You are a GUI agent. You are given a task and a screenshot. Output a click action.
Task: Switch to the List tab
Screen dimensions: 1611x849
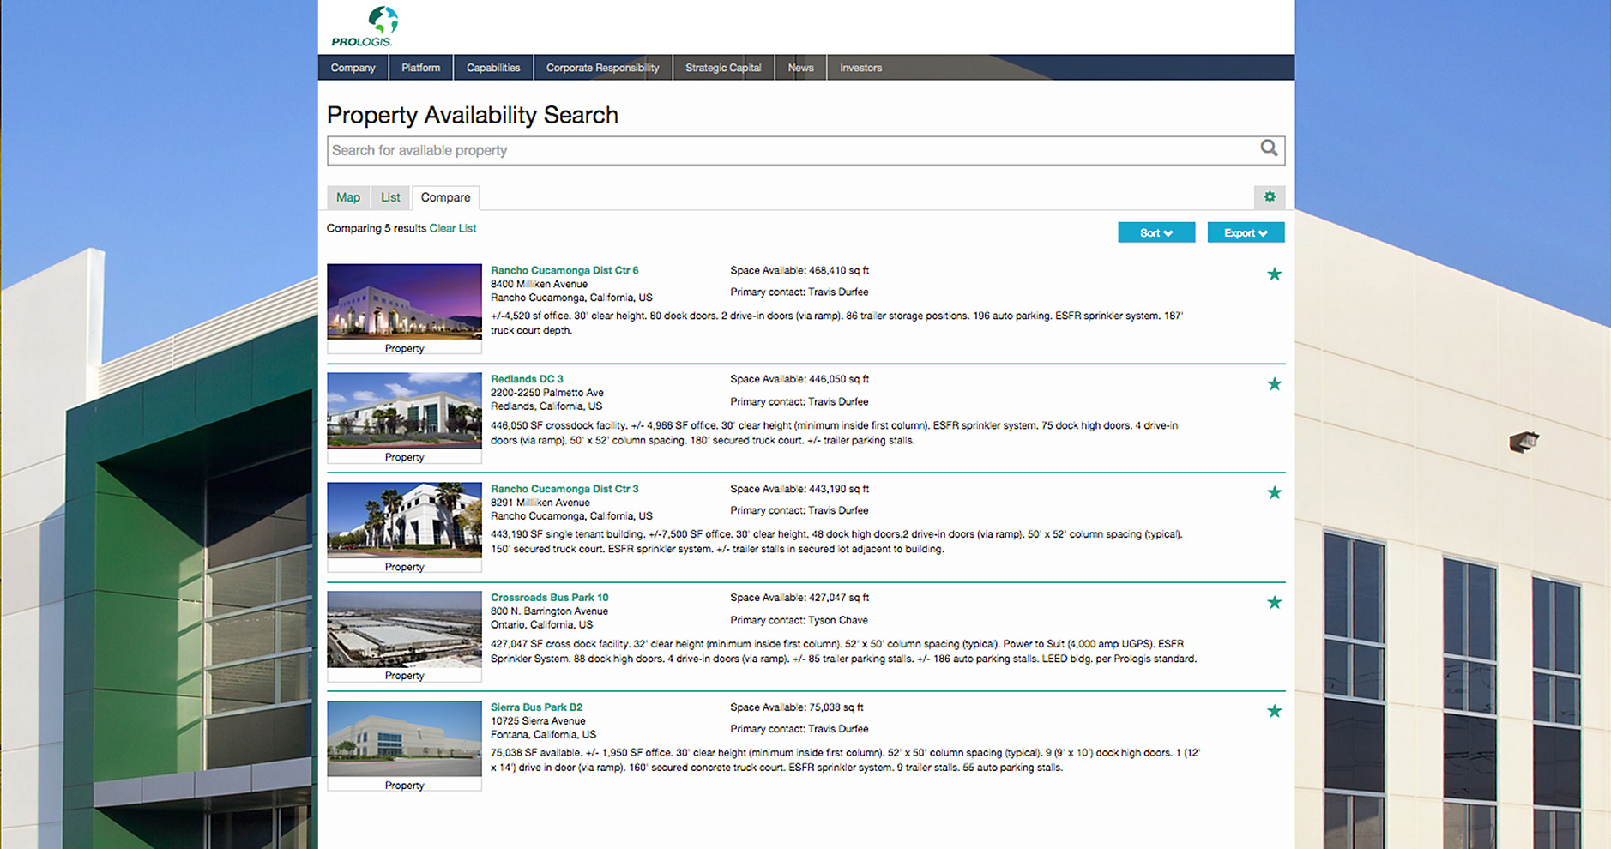pyautogui.click(x=390, y=197)
